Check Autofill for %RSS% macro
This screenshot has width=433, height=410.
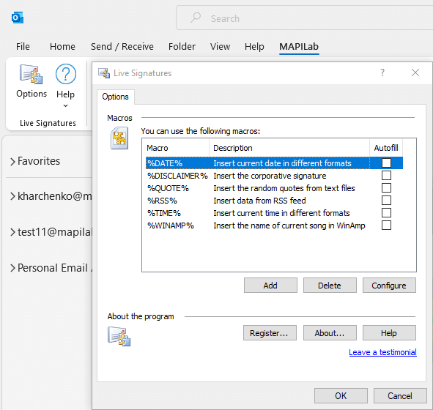pos(386,200)
